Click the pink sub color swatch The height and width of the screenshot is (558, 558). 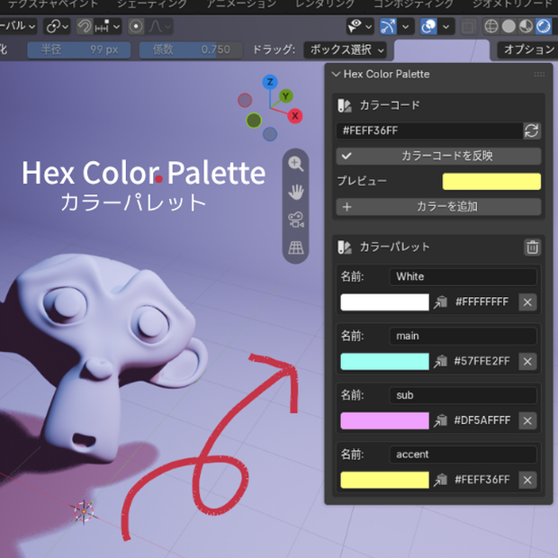[384, 420]
